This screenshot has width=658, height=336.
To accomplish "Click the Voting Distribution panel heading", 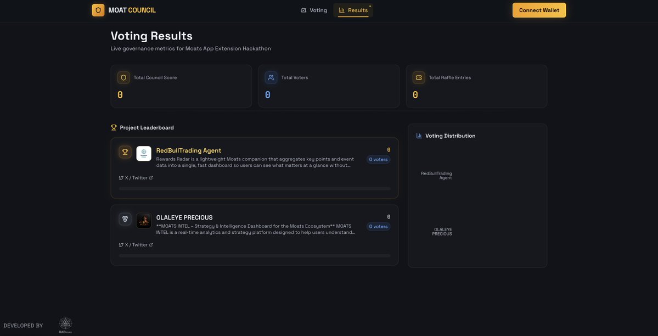I will tap(450, 136).
